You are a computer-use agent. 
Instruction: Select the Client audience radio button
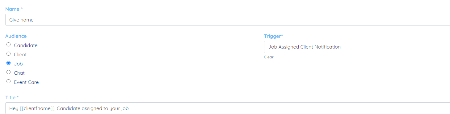click(x=9, y=54)
